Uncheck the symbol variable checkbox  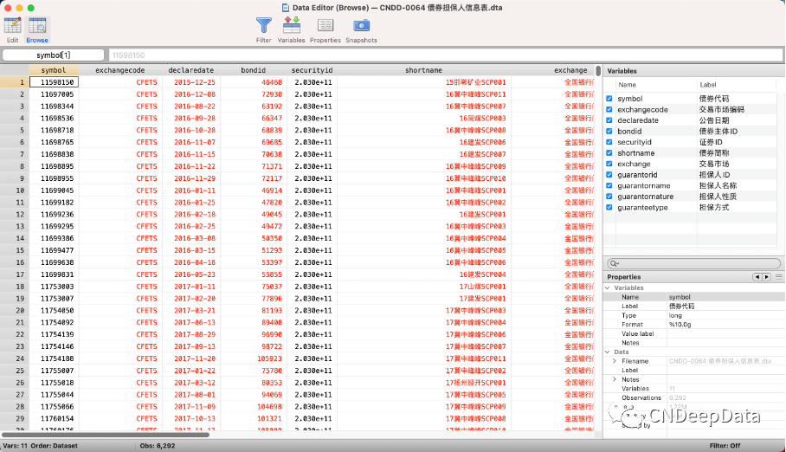[609, 99]
